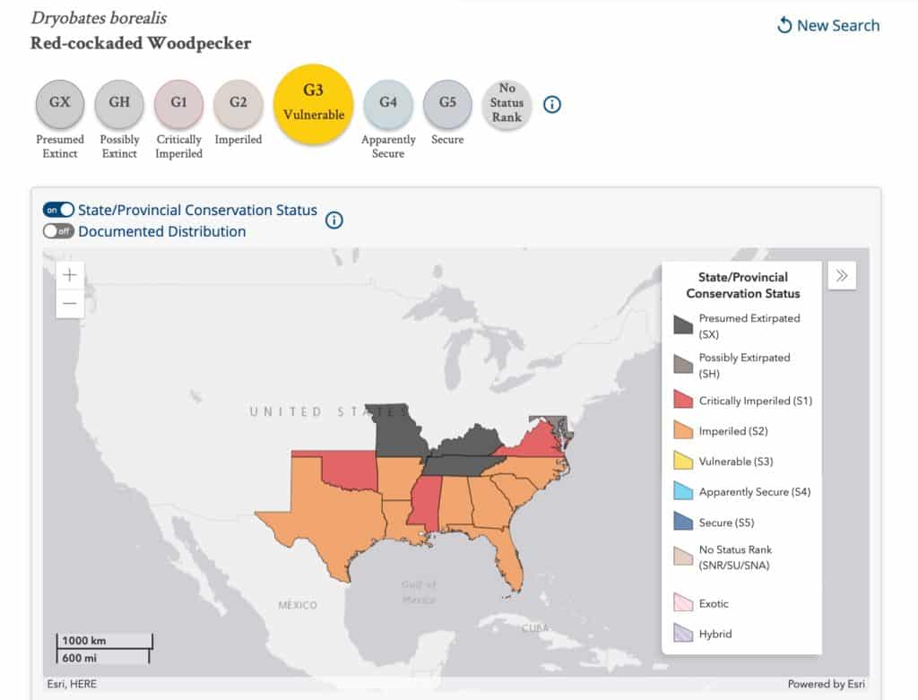Click the Imperiled (S2) orange legend swatch

(x=683, y=431)
